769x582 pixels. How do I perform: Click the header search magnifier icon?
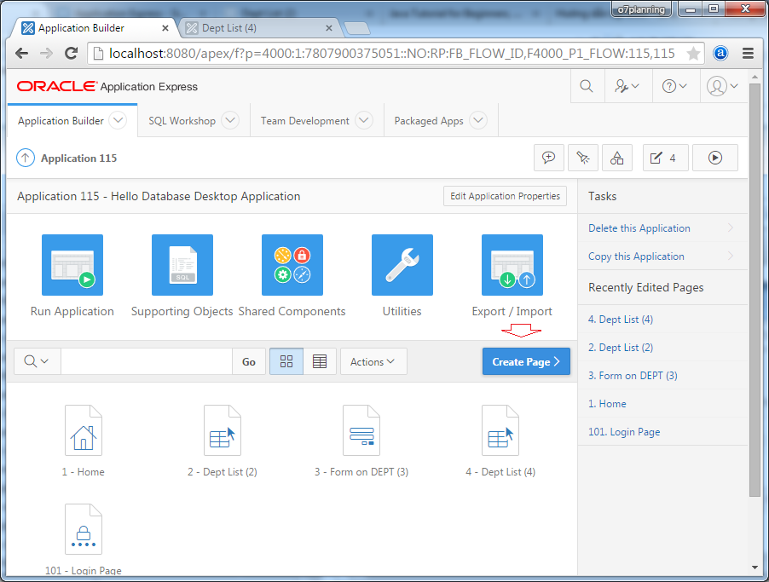[x=586, y=86]
